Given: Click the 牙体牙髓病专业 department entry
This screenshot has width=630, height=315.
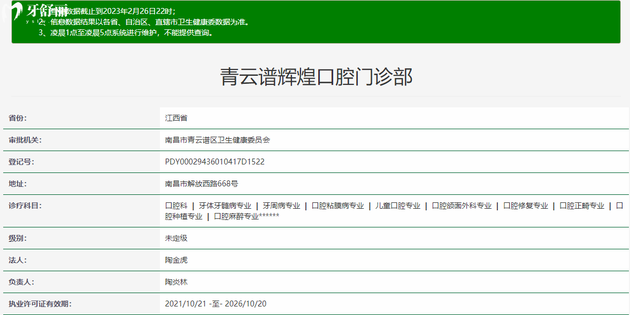Looking at the screenshot, I should (225, 206).
